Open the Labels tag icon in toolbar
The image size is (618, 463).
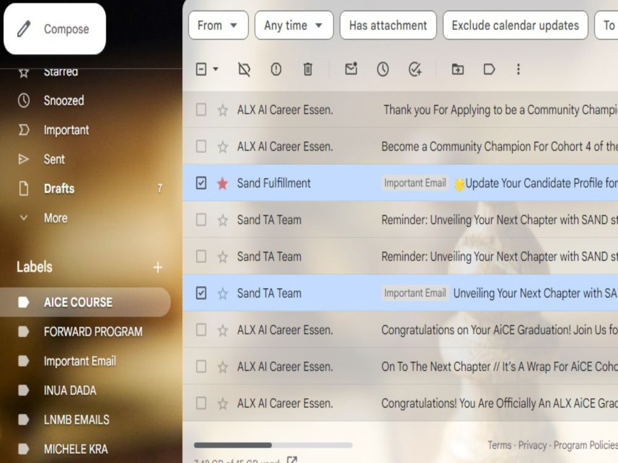coord(489,70)
